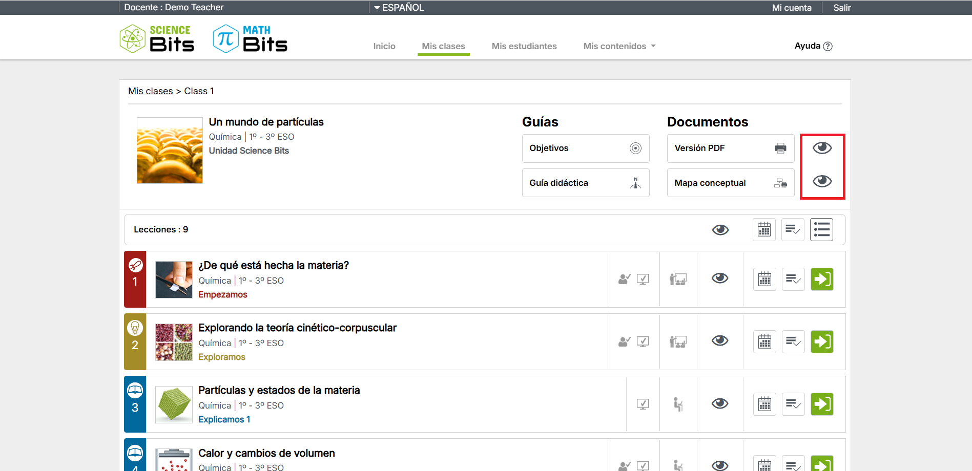Open the calendar icon in Lecciones header
Viewport: 972px width, 471px height.
click(764, 230)
